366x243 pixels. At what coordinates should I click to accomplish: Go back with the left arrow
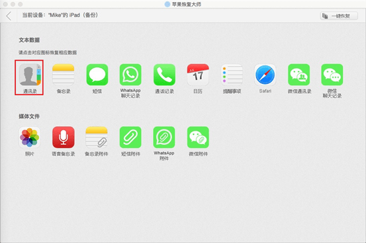click(9, 16)
